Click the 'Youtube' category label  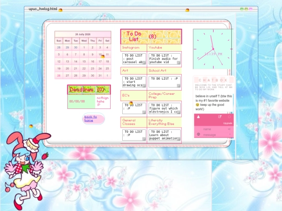coord(156,47)
